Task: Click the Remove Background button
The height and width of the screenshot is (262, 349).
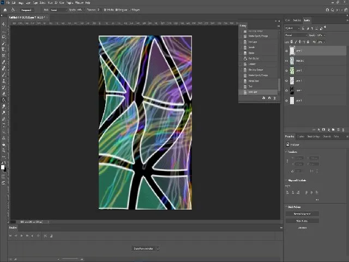Action: click(x=302, y=214)
